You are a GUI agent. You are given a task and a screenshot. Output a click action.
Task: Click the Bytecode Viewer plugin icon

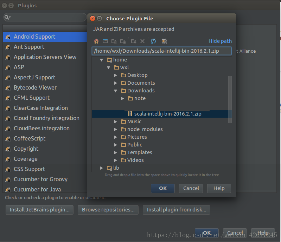tap(8, 88)
